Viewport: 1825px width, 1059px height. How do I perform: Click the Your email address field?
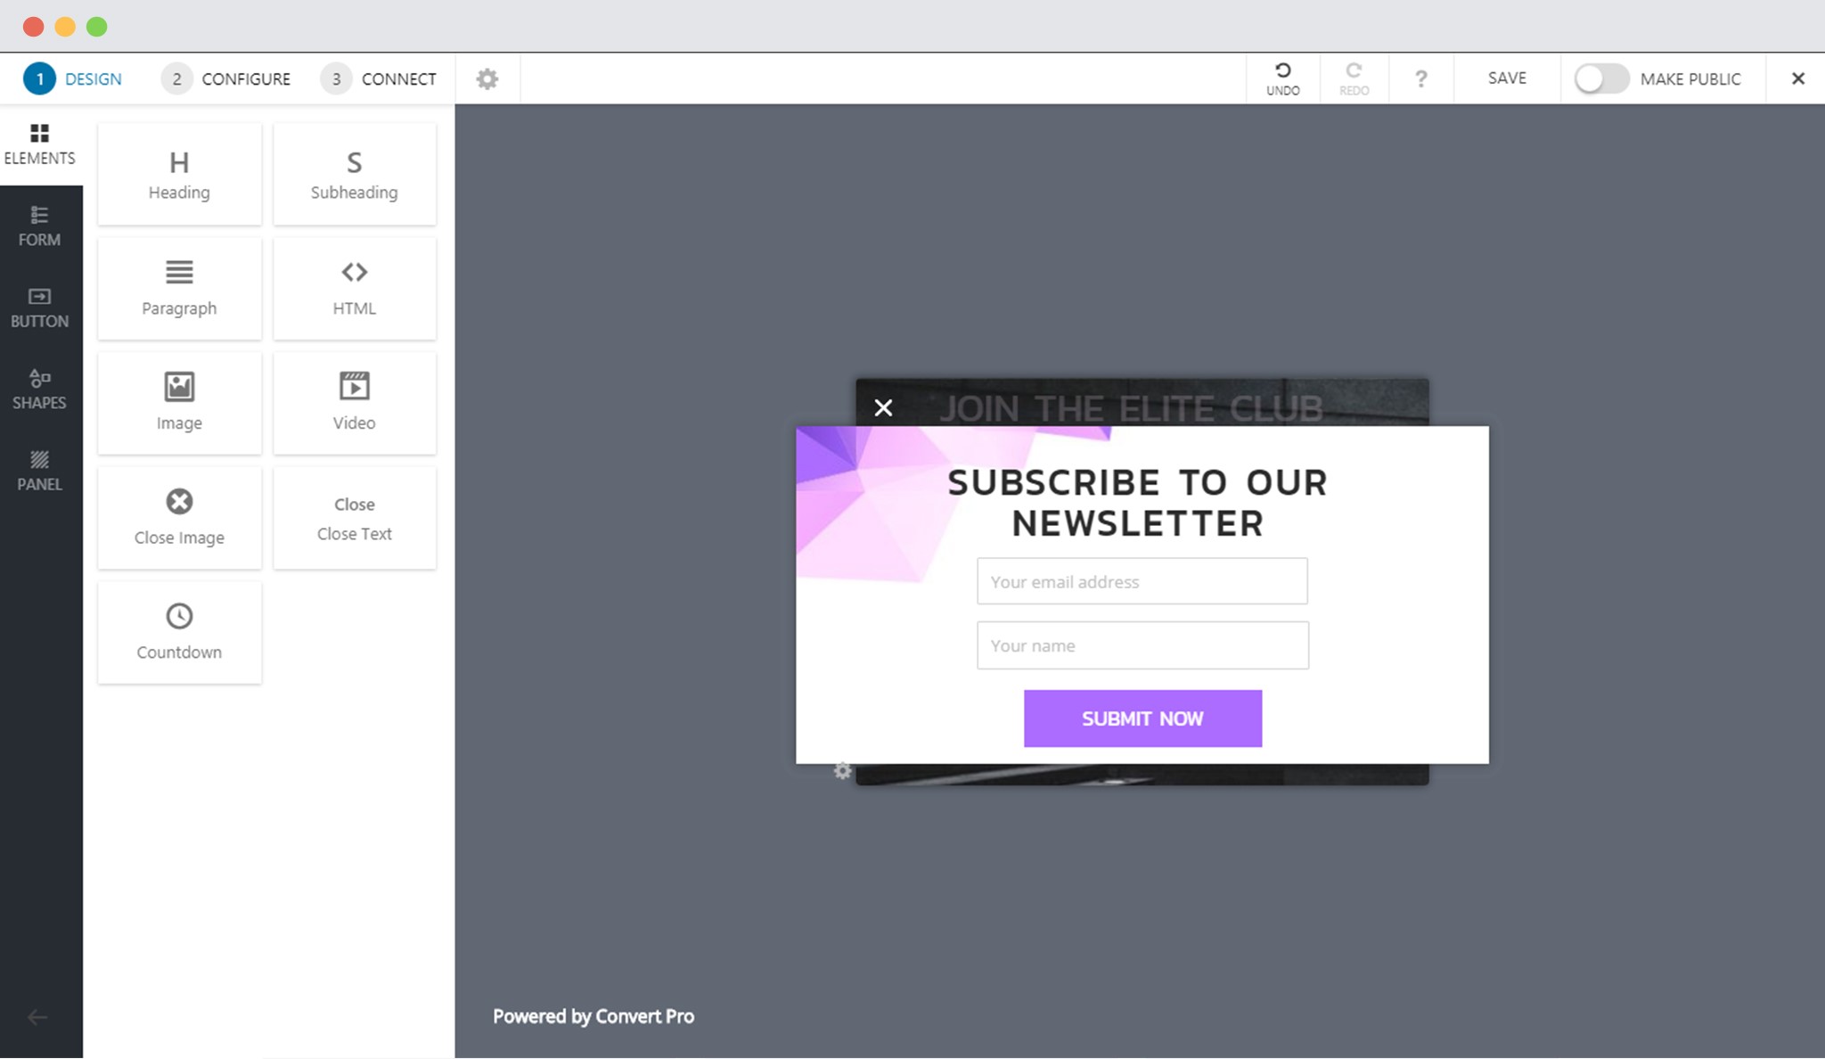coord(1142,581)
